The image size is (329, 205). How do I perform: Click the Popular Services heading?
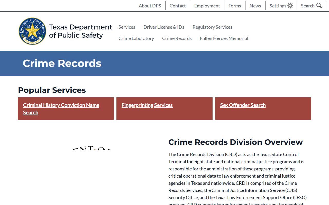[52, 90]
